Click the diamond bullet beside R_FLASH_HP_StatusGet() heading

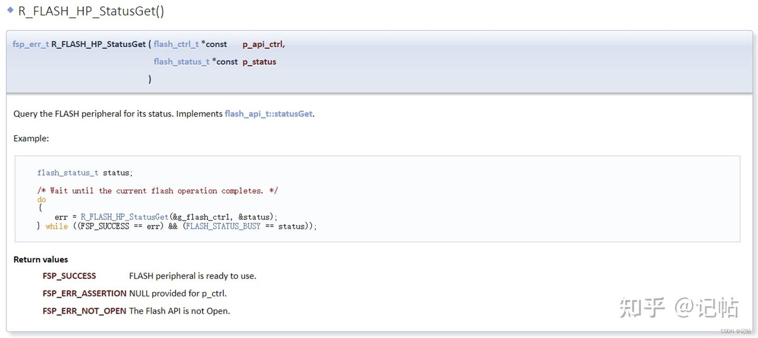point(10,11)
